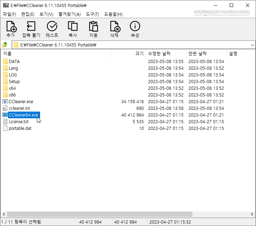Select the x64 folder name
This screenshot has width=256, height=226.
coord(12,88)
